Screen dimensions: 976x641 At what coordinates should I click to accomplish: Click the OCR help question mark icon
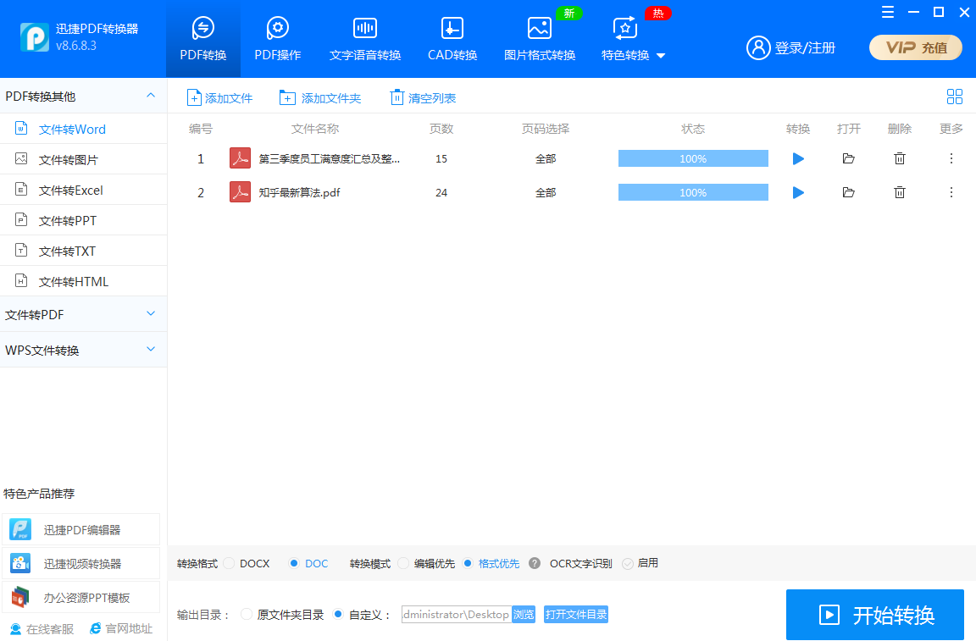(535, 563)
